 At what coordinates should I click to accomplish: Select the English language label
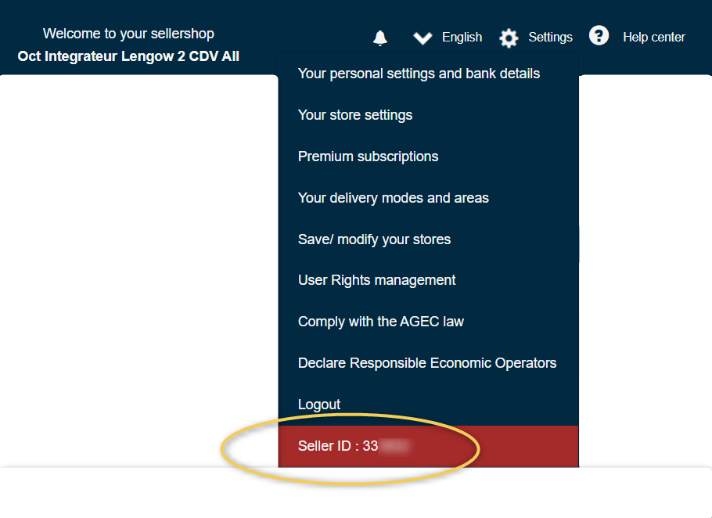(462, 38)
